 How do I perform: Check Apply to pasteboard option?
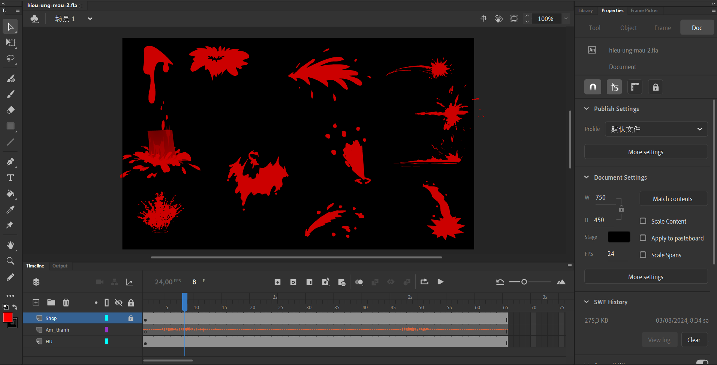point(643,238)
